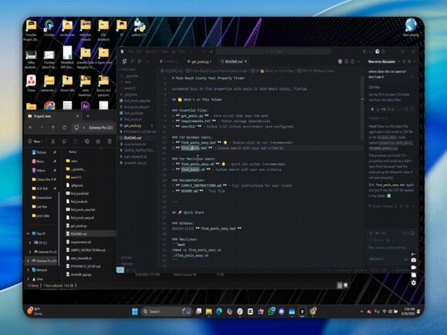Switch Explorer to large icons view
447x335 pixels.
coord(346,285)
